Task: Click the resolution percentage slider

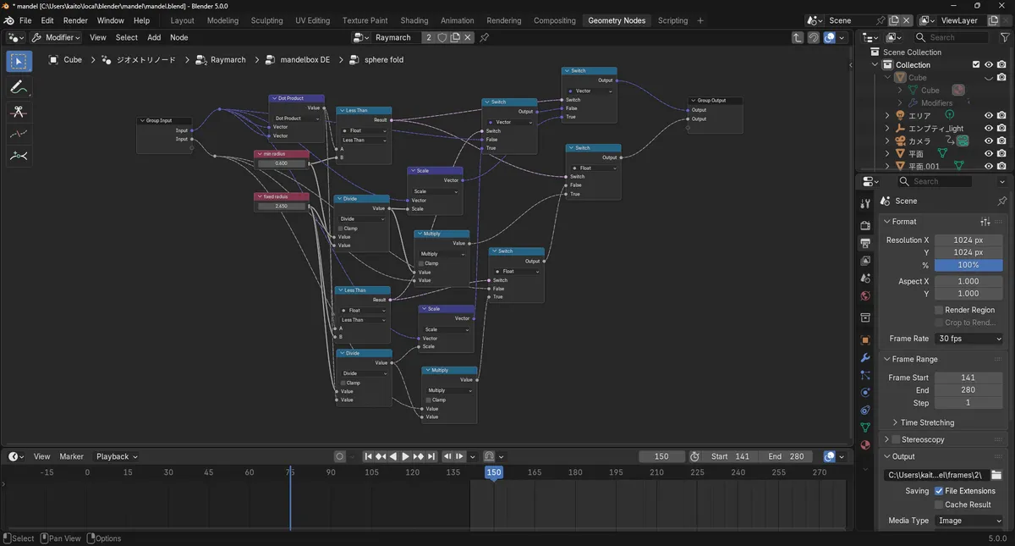Action: click(968, 265)
